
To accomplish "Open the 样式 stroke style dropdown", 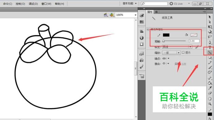I will (177, 47).
